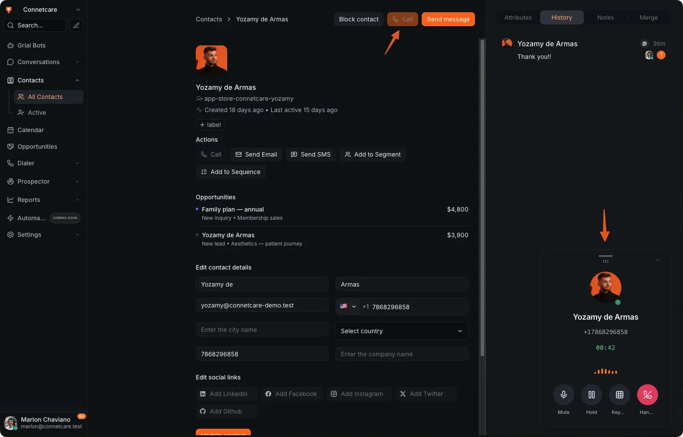Click the Call button in header
Screen dimensions: 683x437
pyautogui.click(x=402, y=19)
